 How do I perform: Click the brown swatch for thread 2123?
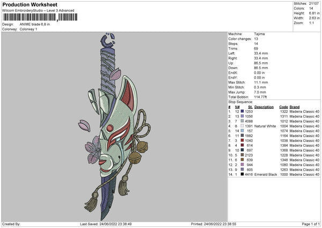pyautogui.click(x=243, y=155)
